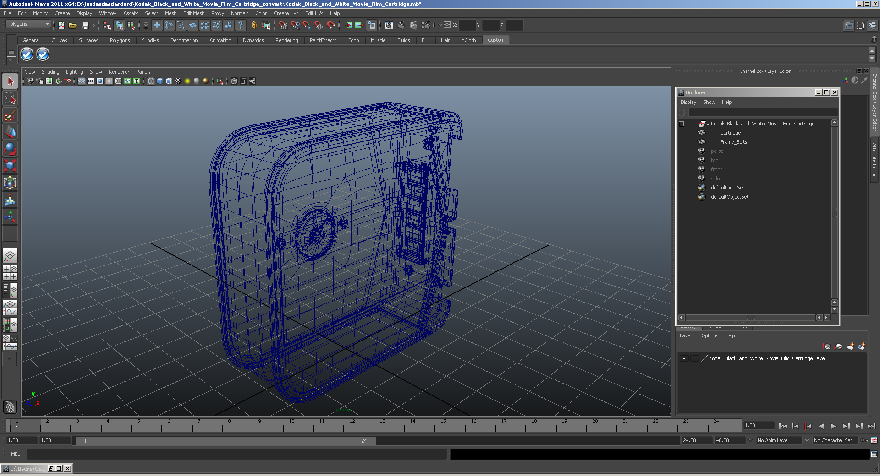Click the lock current selection icon
The width and height of the screenshot is (880, 476).
(x=254, y=25)
